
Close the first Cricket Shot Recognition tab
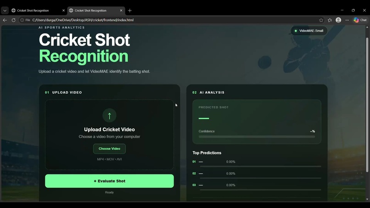pyautogui.click(x=63, y=11)
